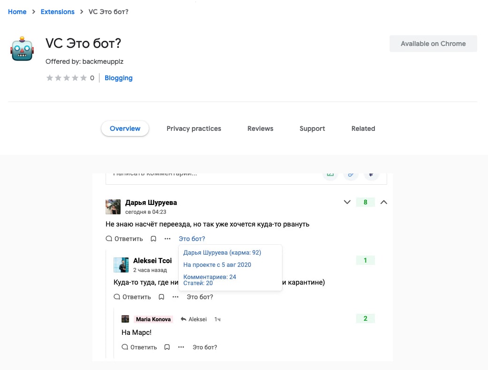
Task: Open Maria Konova's highlighted name
Action: pos(153,319)
